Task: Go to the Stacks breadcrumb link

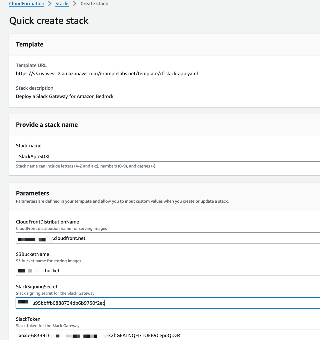Action: 62,4
